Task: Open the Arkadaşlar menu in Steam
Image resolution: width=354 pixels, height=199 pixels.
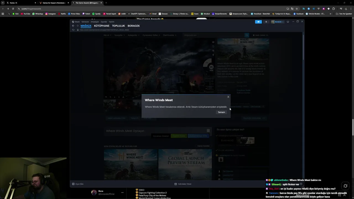Action: (x=95, y=22)
